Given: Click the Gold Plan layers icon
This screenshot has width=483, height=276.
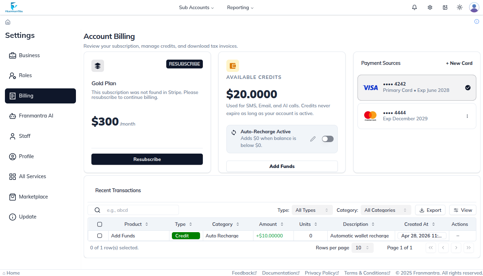Looking at the screenshot, I should coord(98,66).
